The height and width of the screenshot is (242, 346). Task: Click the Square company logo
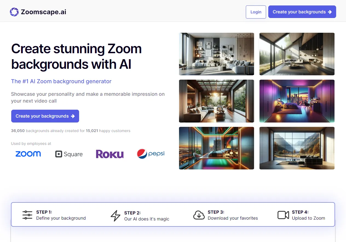[x=69, y=154]
